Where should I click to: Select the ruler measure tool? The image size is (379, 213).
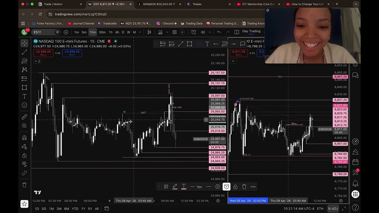24,117
